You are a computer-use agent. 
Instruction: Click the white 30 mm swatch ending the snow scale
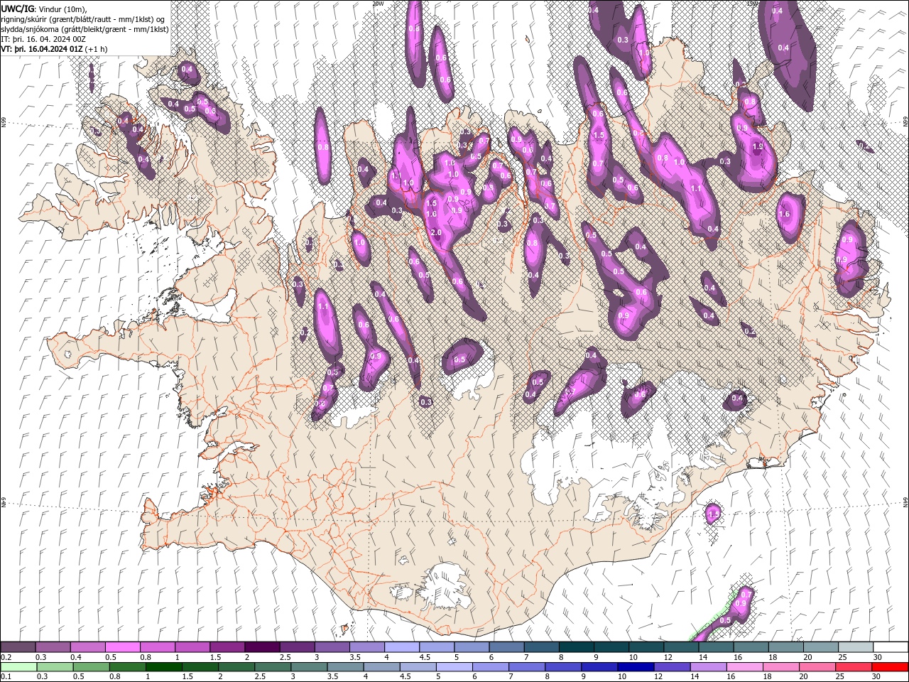click(x=891, y=646)
